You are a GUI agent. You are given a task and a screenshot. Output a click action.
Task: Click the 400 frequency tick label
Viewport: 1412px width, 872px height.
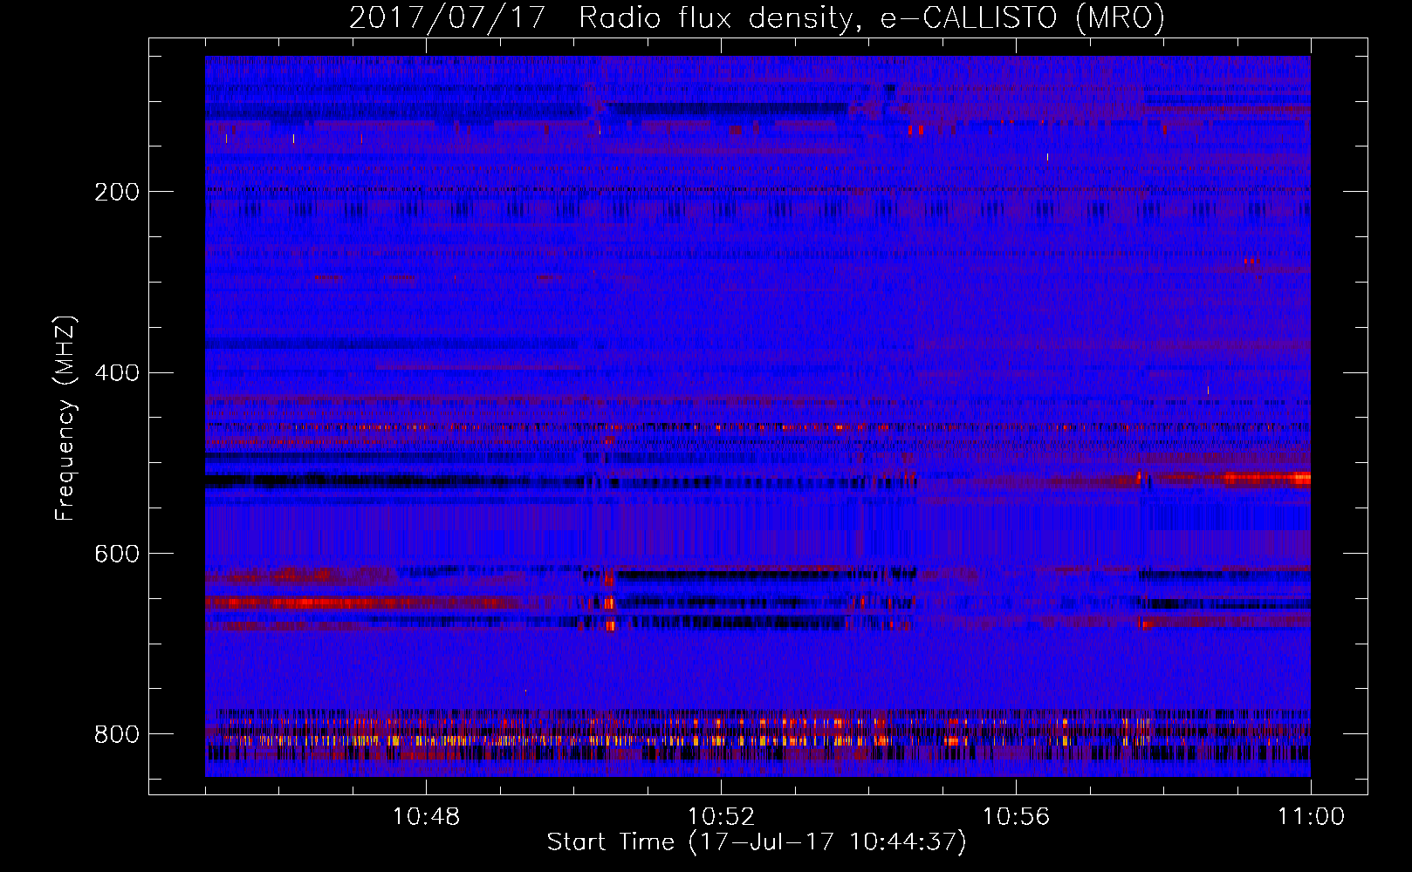coord(117,373)
